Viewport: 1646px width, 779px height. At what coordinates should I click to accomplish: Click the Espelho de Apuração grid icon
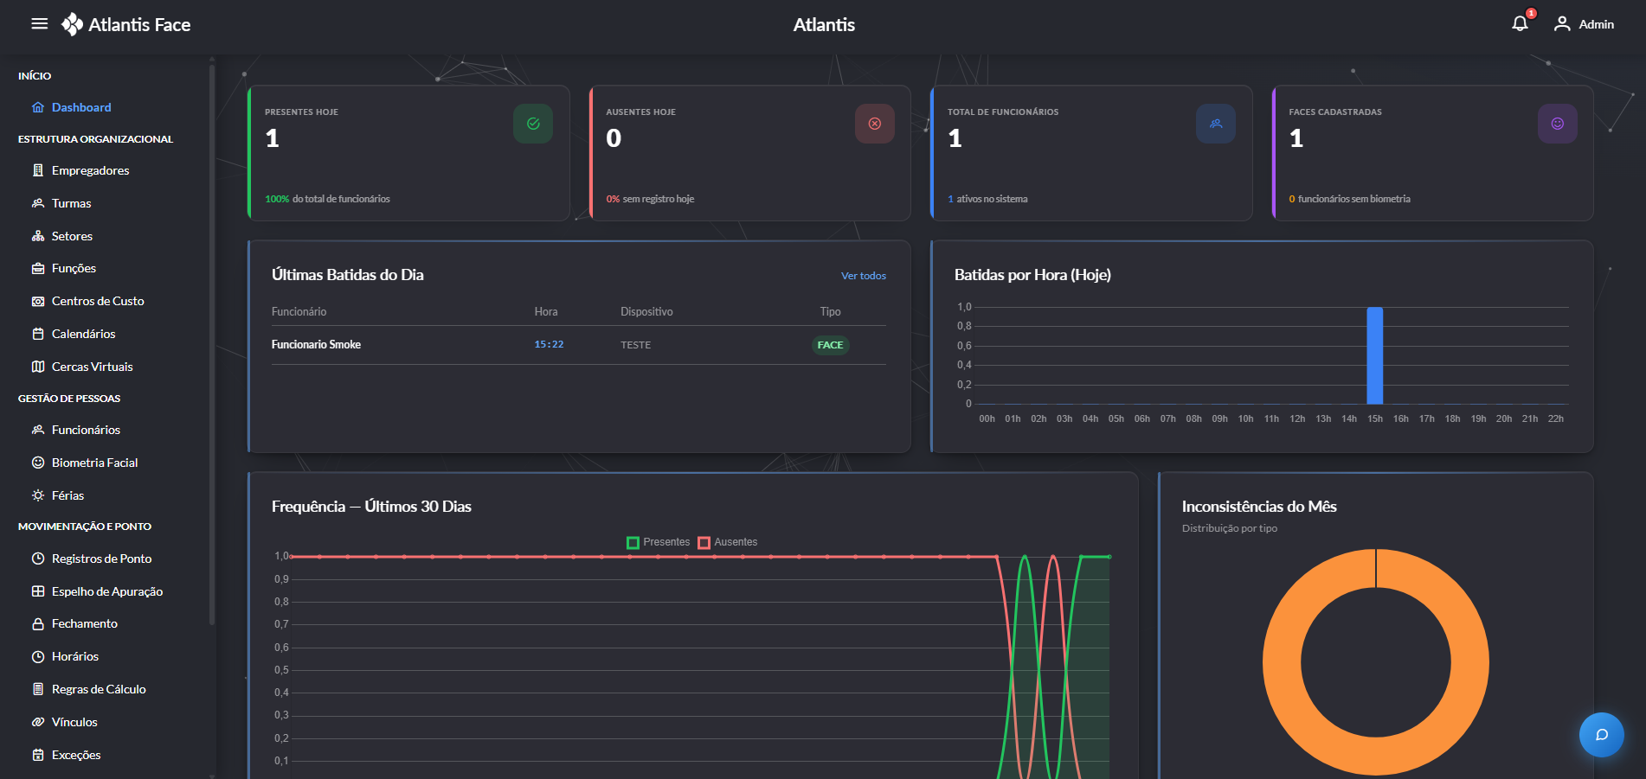tap(38, 591)
